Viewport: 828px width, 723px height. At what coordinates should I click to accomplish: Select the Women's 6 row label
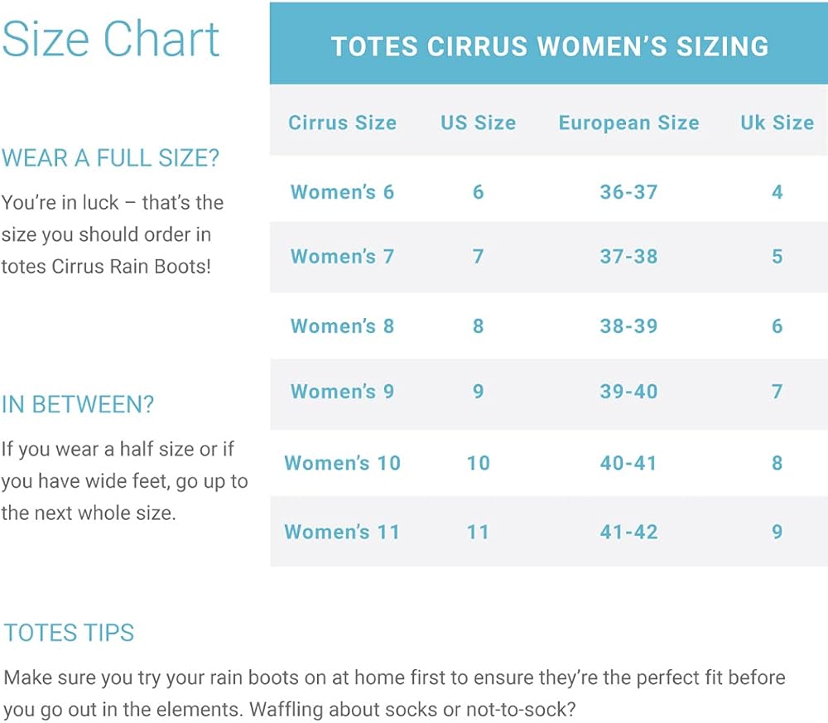click(342, 192)
